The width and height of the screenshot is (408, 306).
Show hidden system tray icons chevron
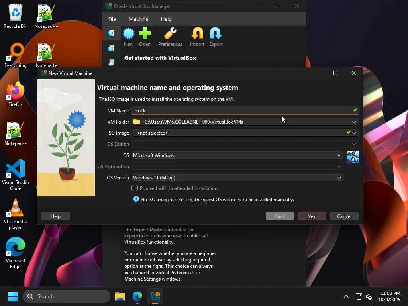346,296
